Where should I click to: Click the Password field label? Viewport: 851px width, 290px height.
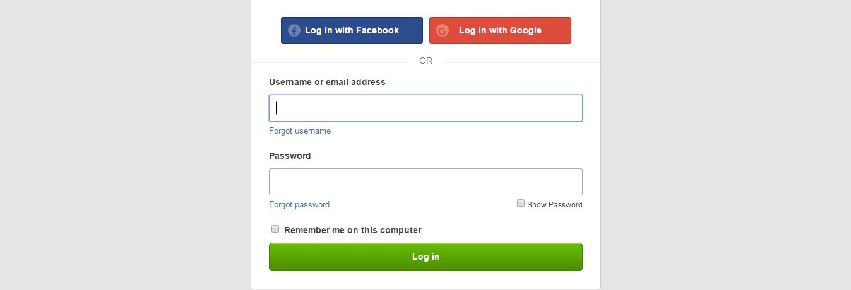[x=290, y=156]
